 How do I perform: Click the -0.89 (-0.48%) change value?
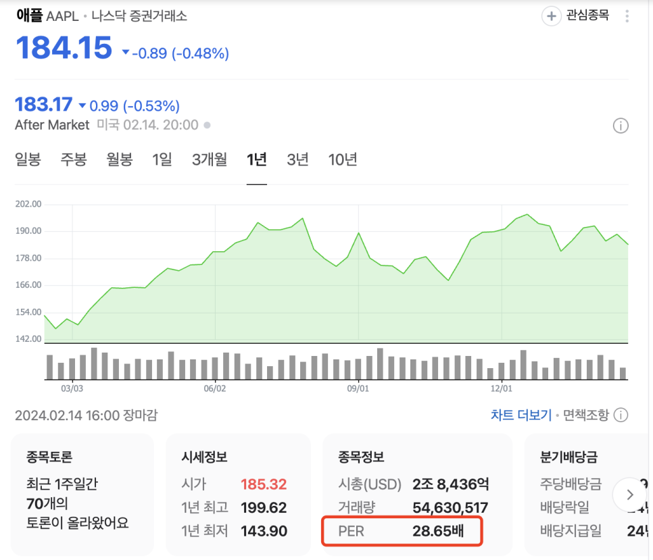point(180,53)
